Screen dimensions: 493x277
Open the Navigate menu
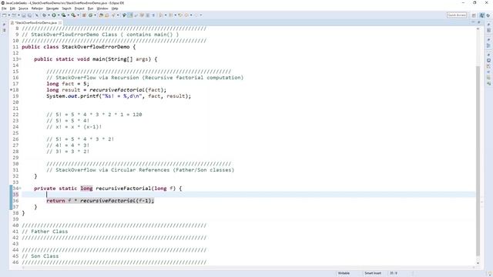[x=52, y=8]
